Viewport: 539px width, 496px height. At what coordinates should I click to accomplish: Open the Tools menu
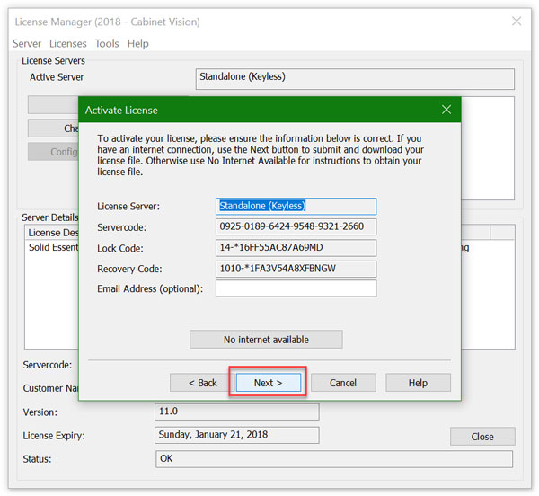point(107,44)
